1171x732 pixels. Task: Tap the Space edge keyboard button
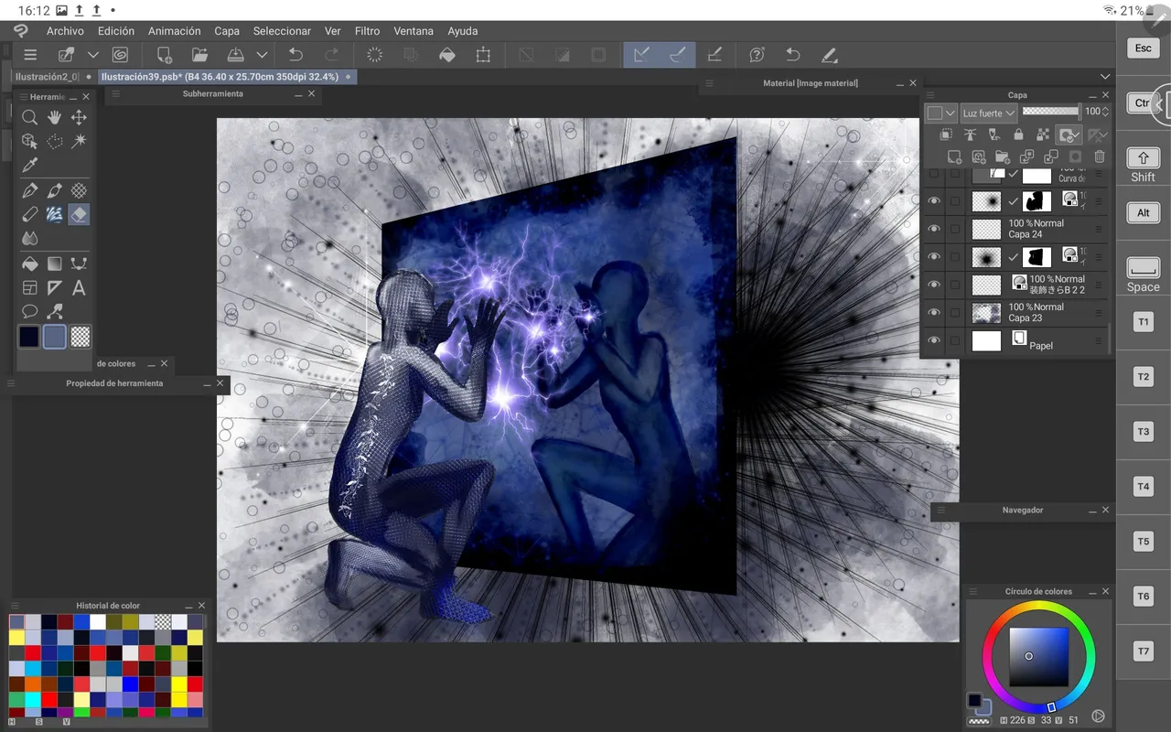(1144, 275)
